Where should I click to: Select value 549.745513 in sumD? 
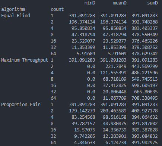[x=144, y=79]
